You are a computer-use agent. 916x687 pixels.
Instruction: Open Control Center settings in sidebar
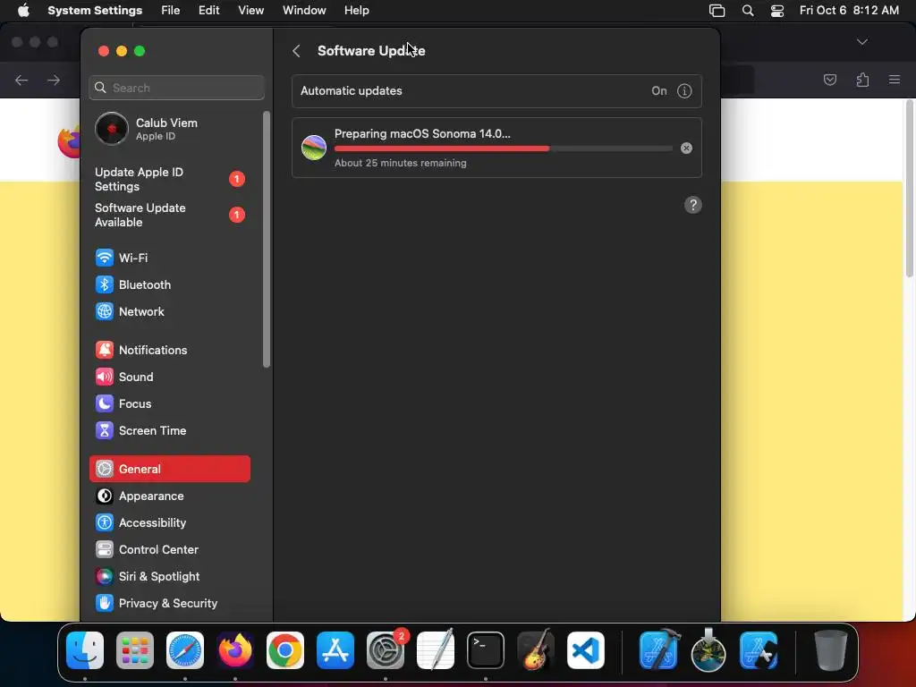(170, 550)
